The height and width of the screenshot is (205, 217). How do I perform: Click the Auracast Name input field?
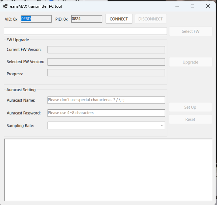(x=106, y=100)
